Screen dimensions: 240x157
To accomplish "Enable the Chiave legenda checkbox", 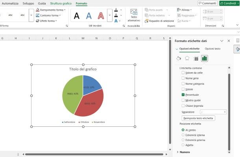I will coord(183,106).
